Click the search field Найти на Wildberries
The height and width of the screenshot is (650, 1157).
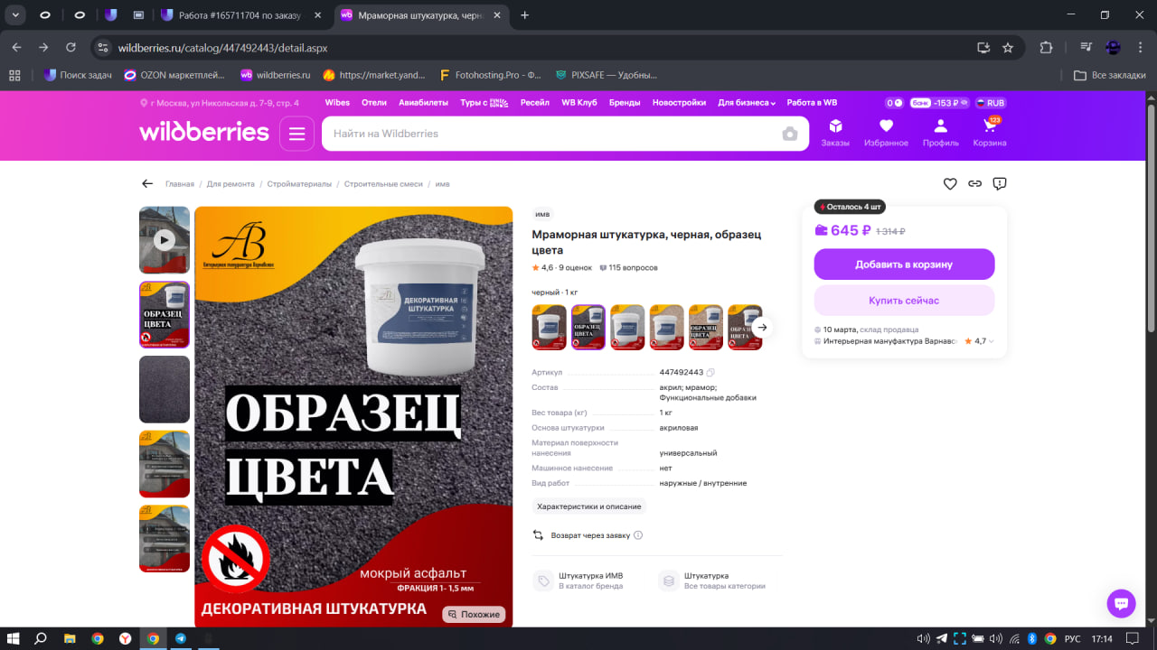pyautogui.click(x=553, y=134)
